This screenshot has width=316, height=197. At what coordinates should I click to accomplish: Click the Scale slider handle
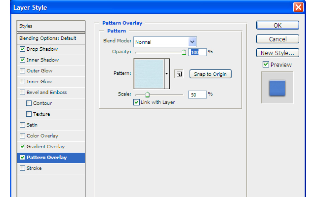147,94
